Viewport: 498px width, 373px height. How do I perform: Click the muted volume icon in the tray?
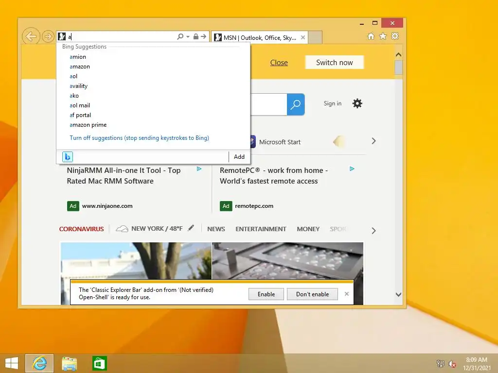452,364
